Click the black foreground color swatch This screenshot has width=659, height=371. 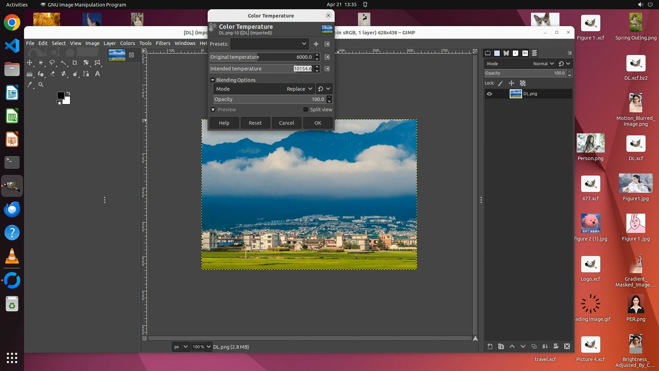tap(60, 95)
